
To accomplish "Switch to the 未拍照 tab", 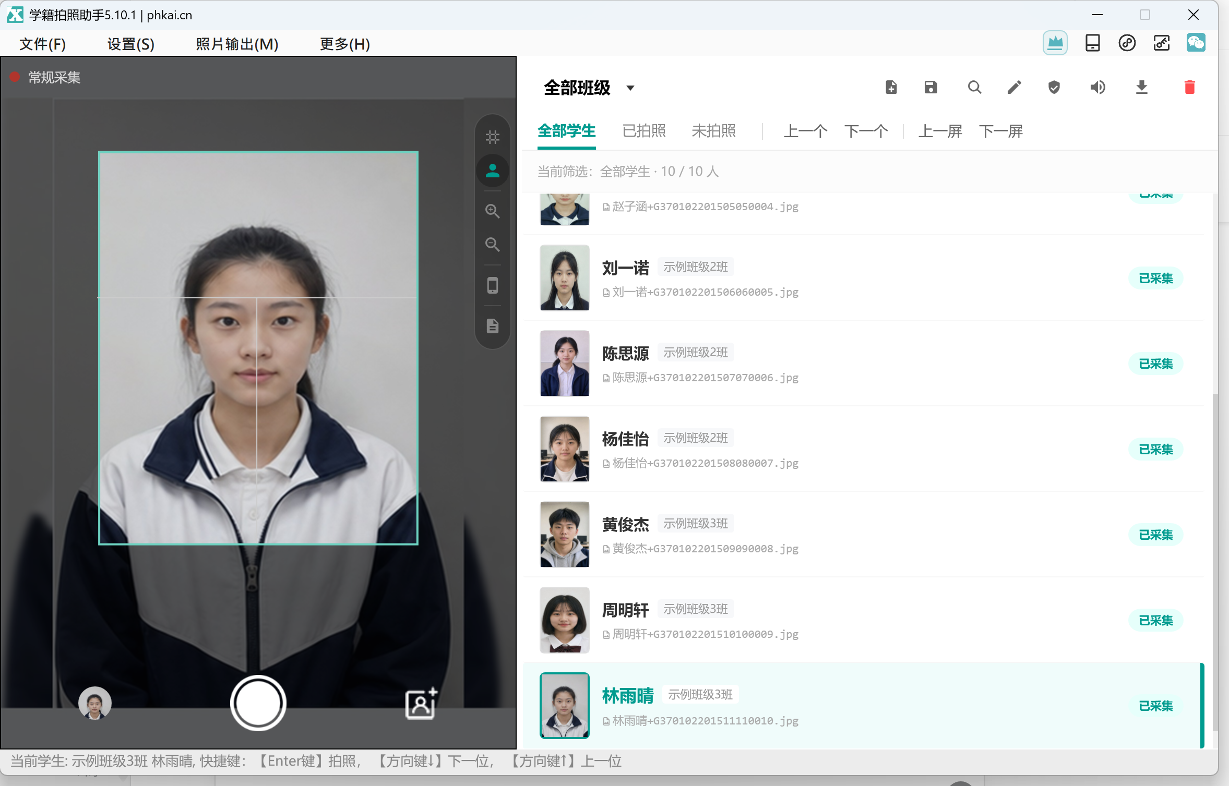I will (713, 131).
